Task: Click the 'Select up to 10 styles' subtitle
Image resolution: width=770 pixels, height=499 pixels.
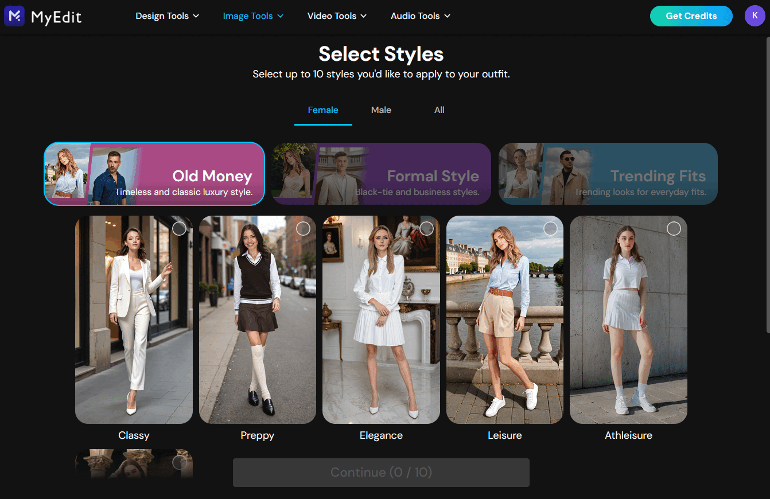Action: coord(381,74)
